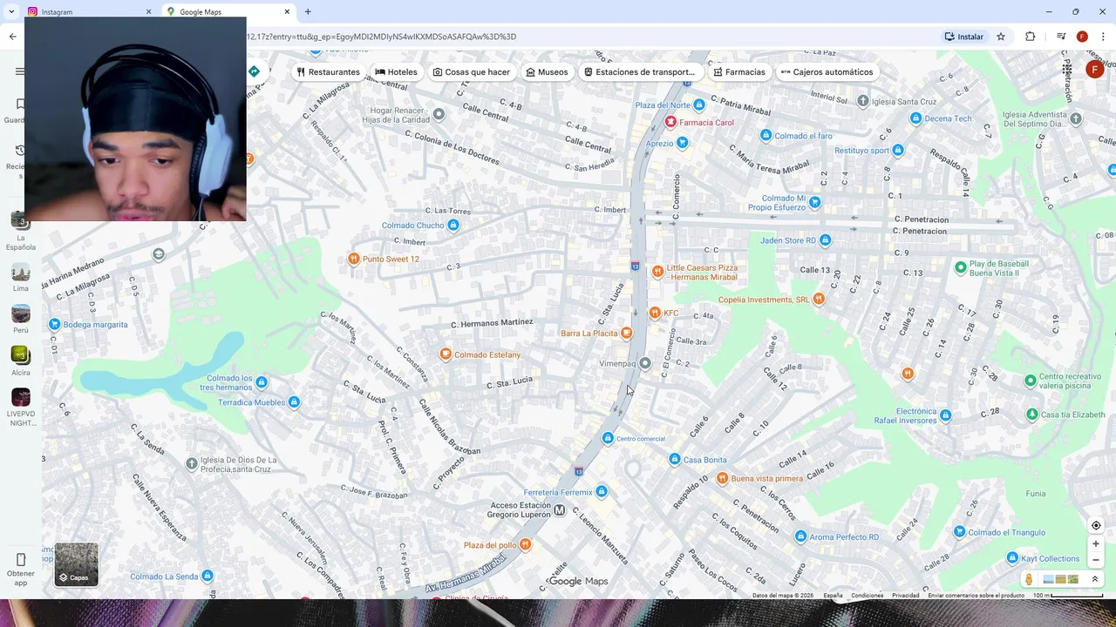
Task: Open the Obtener app sidebar option
Action: [x=21, y=569]
